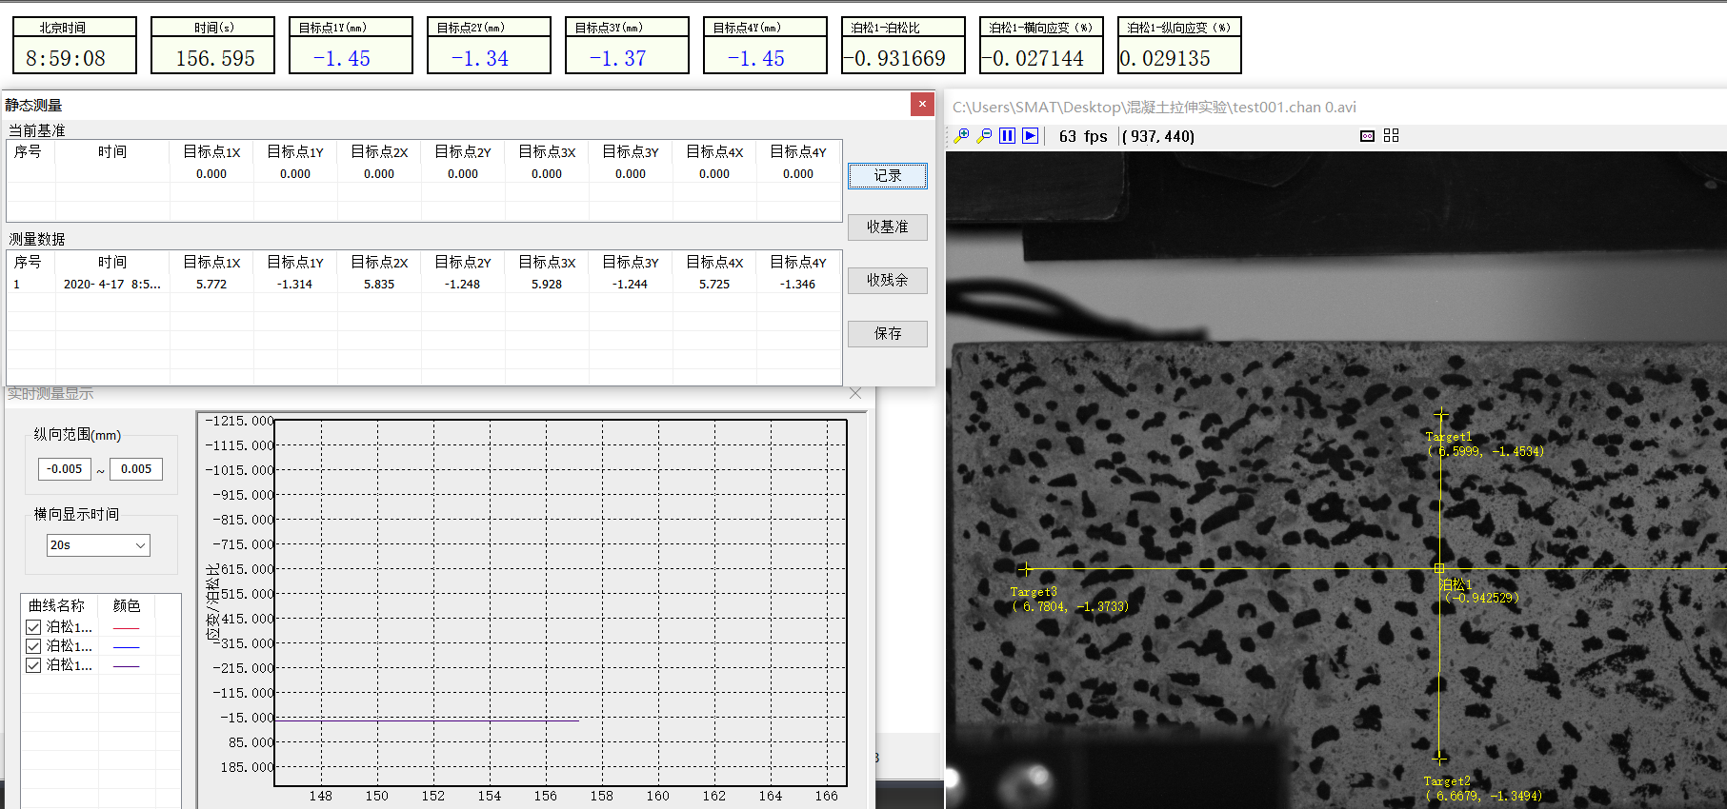
Task: Click the -0.005 lower range input field
Action: [65, 469]
